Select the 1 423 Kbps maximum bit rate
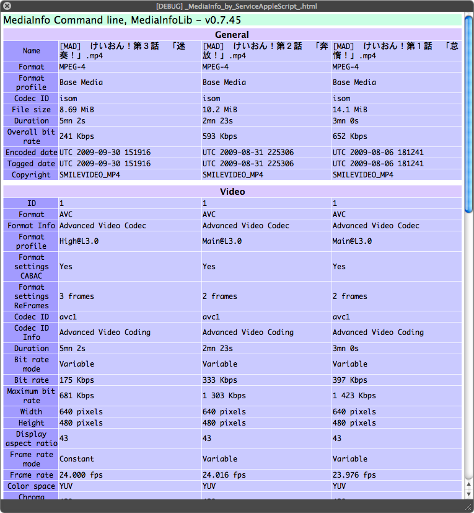This screenshot has height=513, width=474. tap(354, 396)
